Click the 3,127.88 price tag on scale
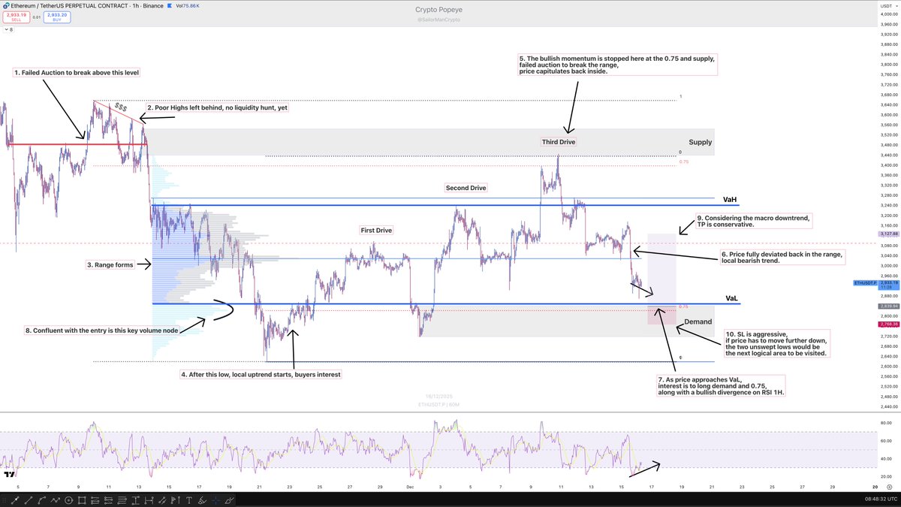Image resolution: width=901 pixels, height=507 pixels. click(x=887, y=234)
